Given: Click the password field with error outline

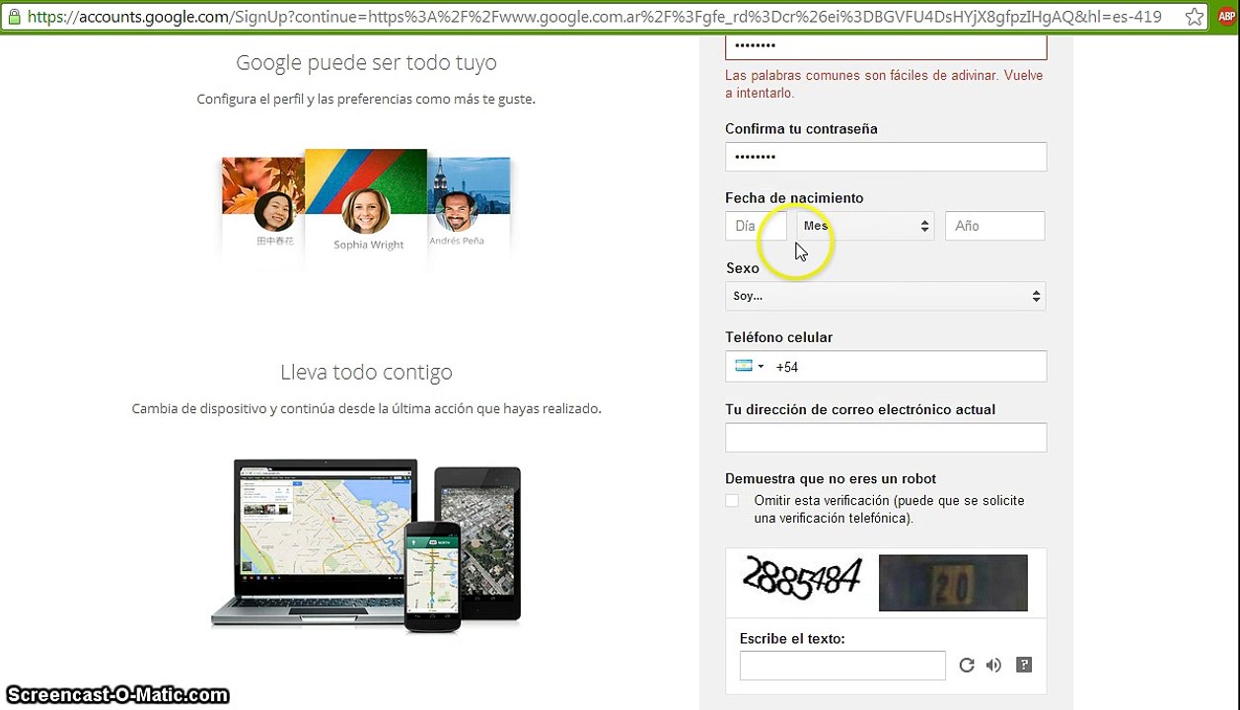Looking at the screenshot, I should point(886,45).
